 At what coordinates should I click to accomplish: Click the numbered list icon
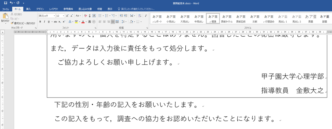click(x=107, y=16)
